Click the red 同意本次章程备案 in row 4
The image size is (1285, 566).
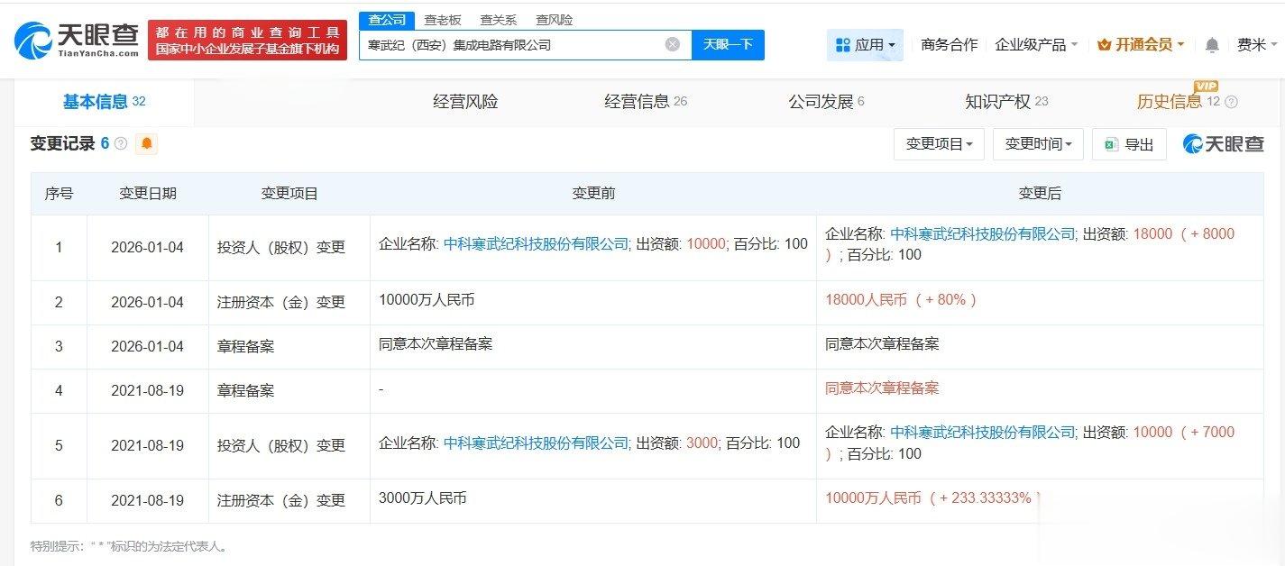tap(882, 388)
